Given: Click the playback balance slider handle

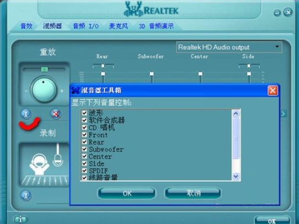Looking at the screenshot, I should tap(45, 69).
